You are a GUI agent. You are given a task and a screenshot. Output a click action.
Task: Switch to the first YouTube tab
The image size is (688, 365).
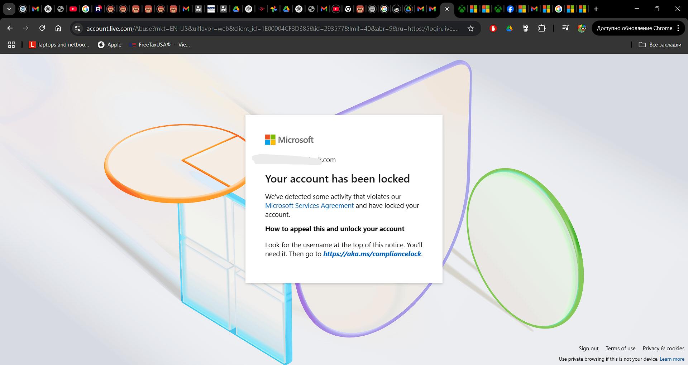point(73,9)
